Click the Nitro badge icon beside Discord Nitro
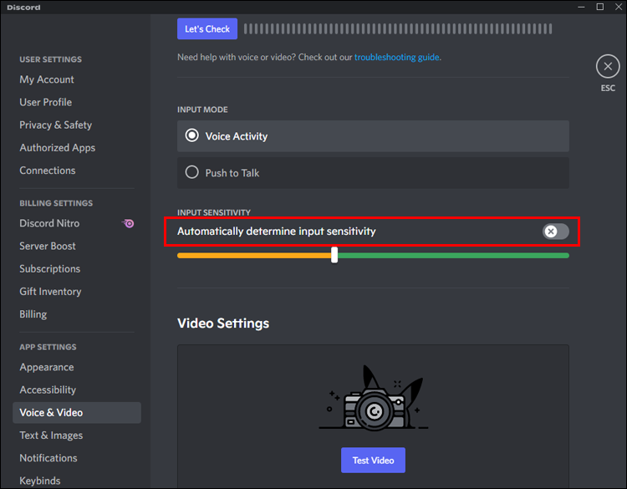Image resolution: width=627 pixels, height=489 pixels. (129, 223)
